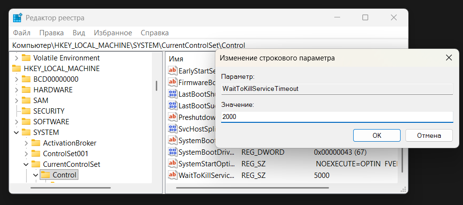Viewport: 463px width, 205px height.
Task: Expand the SOFTWARE key
Action: coord(16,121)
